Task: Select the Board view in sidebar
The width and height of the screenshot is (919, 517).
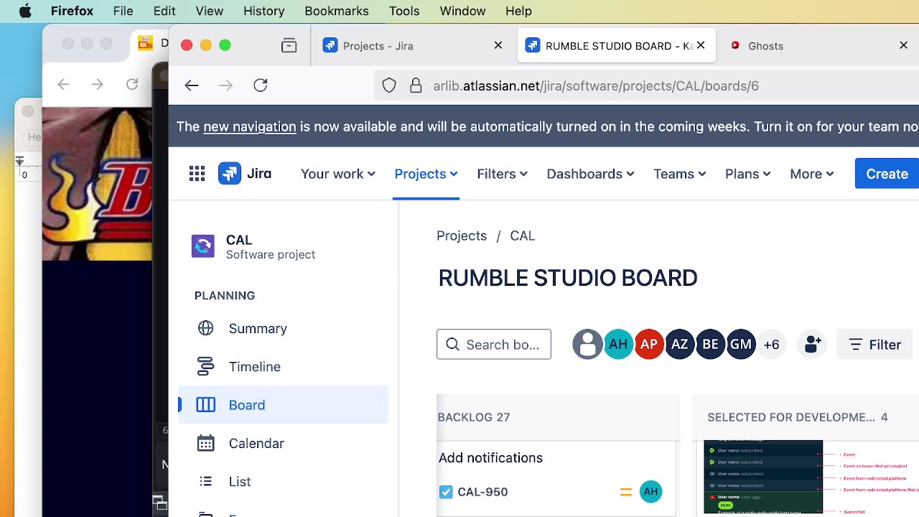Action: [283, 405]
